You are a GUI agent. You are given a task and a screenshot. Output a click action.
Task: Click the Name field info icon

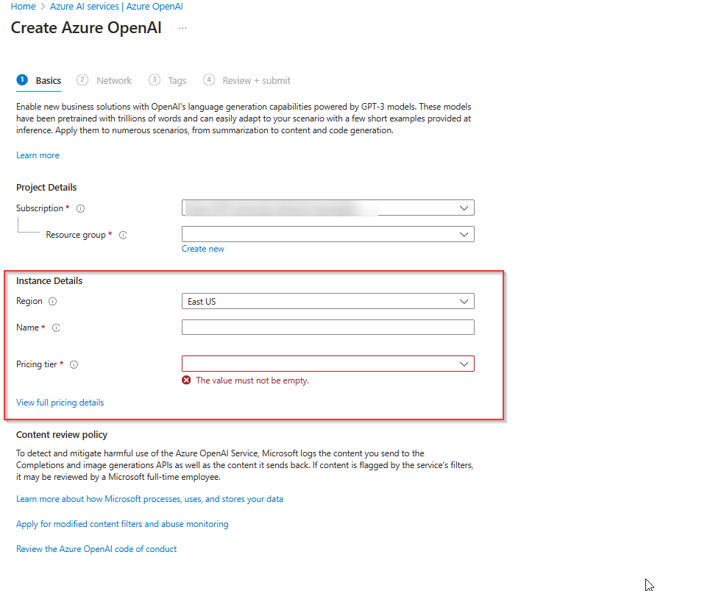point(56,328)
